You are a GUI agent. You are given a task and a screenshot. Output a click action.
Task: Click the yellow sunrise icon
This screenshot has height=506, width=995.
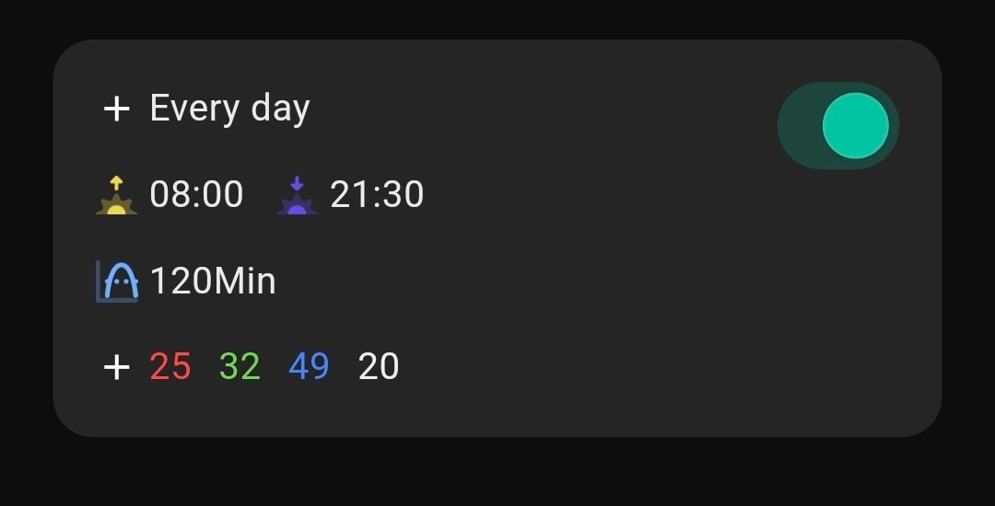pos(116,195)
